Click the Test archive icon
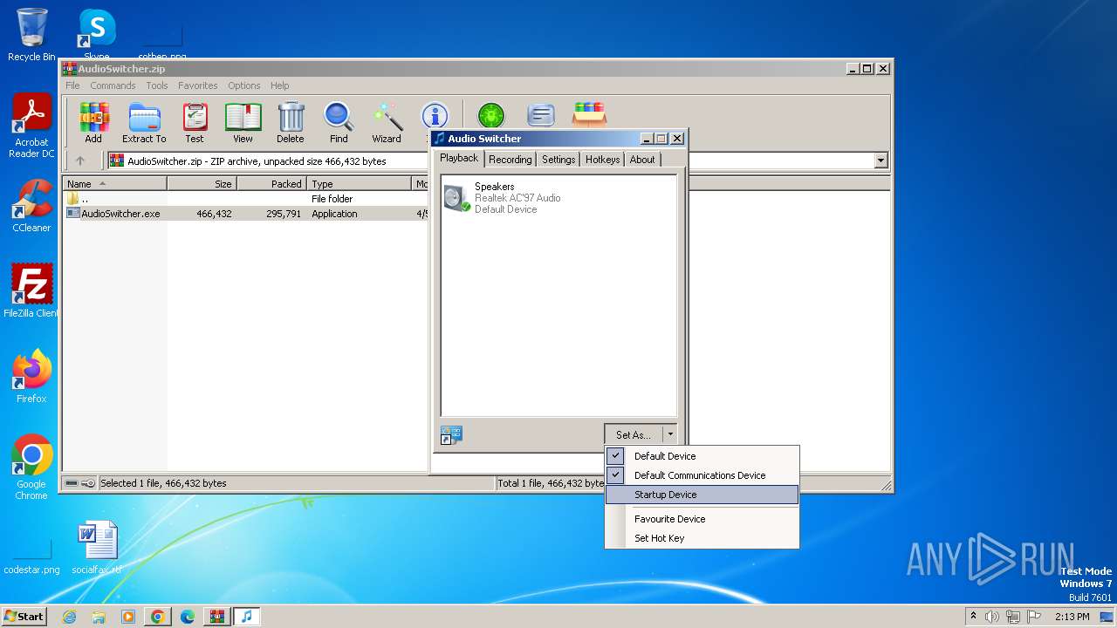 pyautogui.click(x=195, y=122)
